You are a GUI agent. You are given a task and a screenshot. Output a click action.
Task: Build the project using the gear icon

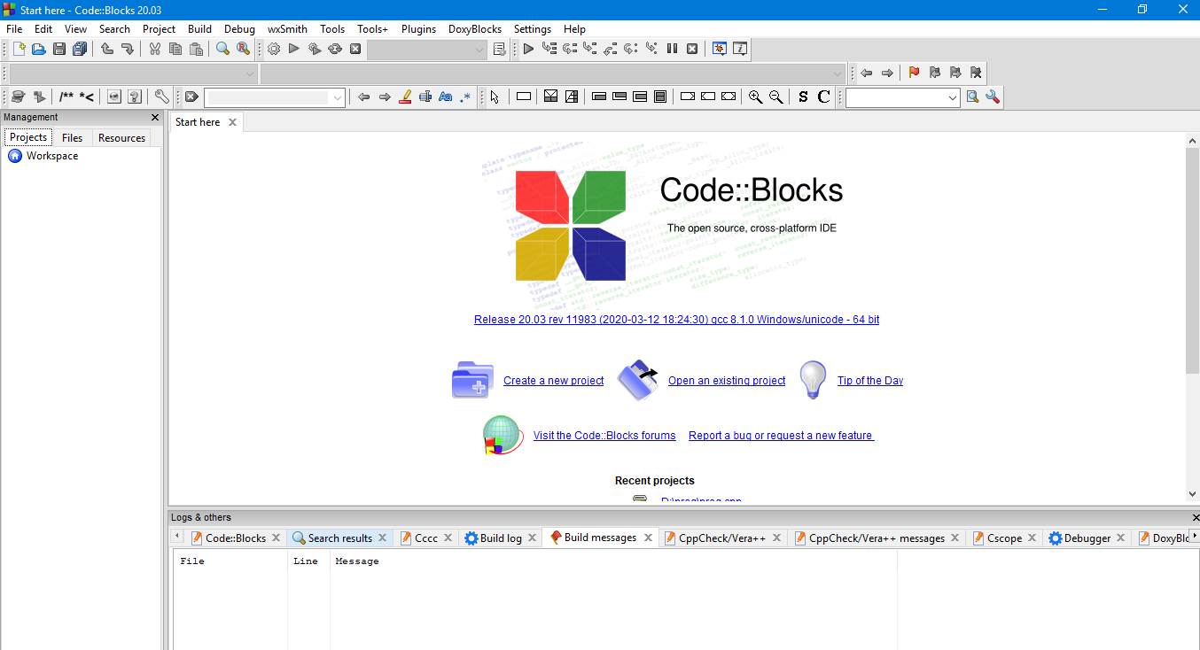click(274, 49)
